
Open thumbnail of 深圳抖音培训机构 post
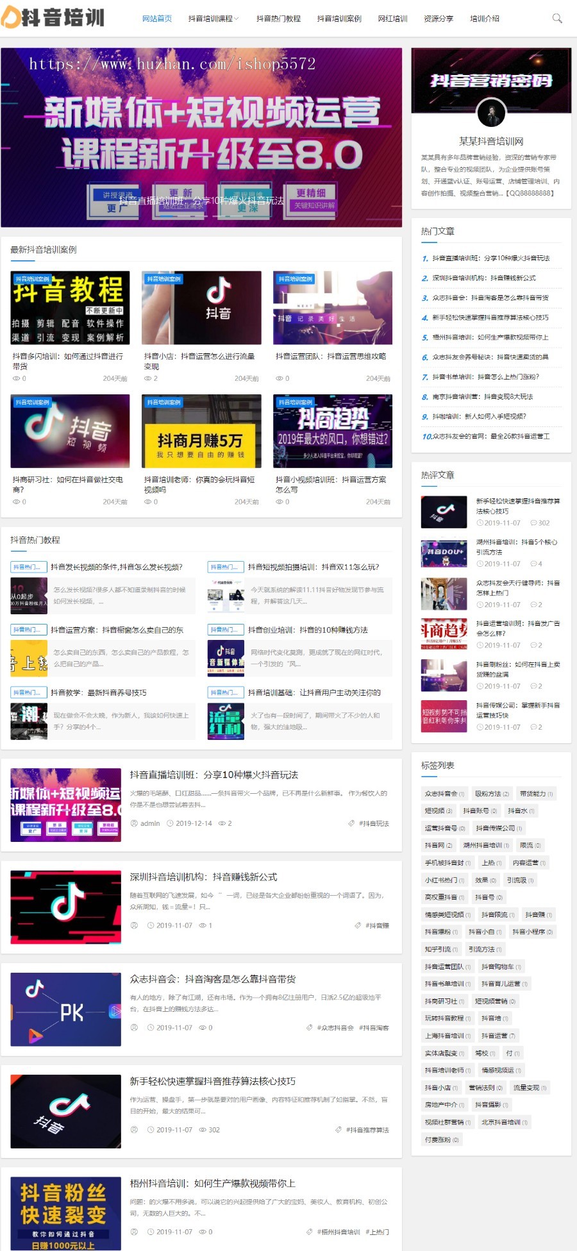click(66, 907)
